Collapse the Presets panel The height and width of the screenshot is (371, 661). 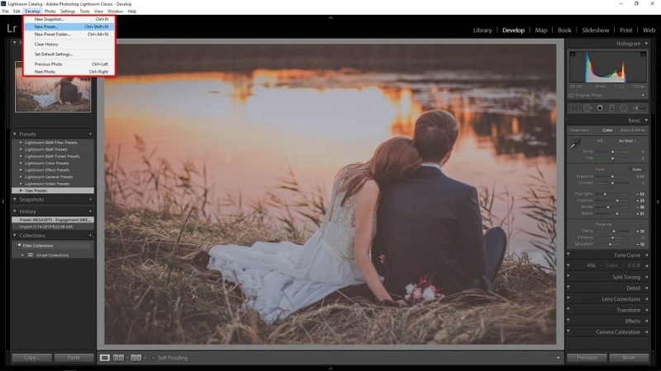[15, 134]
